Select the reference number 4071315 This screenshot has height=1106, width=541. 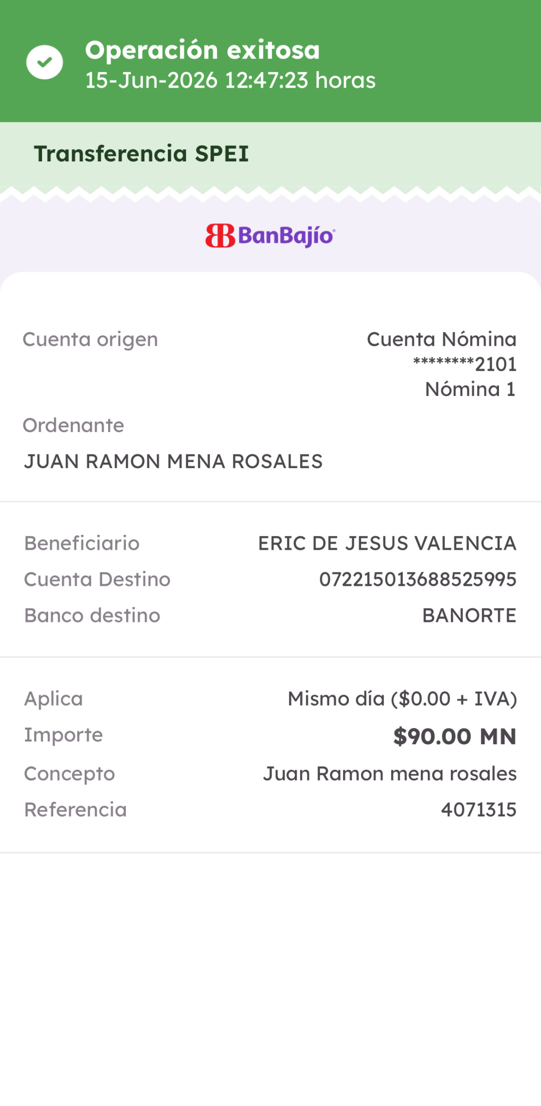tap(478, 810)
